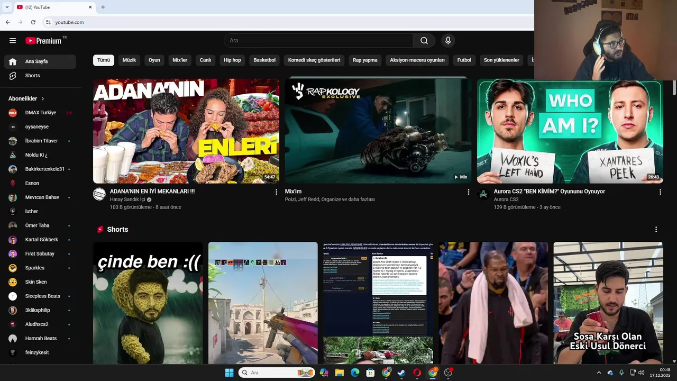The image size is (677, 381).
Task: Select the Mix'ler filter chip
Action: tap(180, 60)
